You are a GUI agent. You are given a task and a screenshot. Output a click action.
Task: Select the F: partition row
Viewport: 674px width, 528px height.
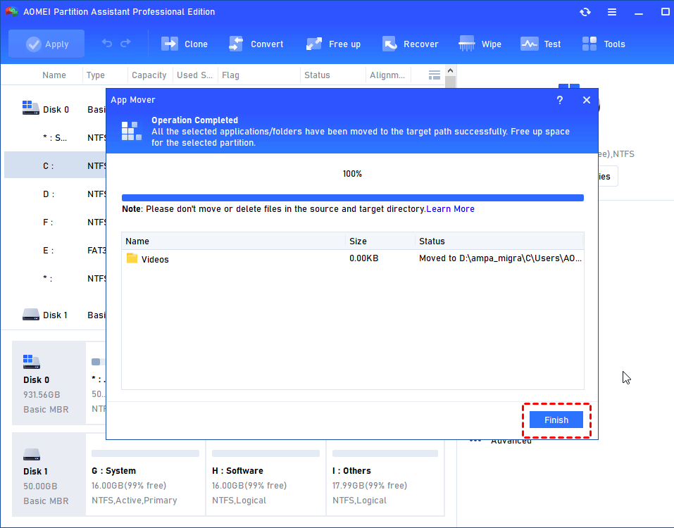click(55, 222)
